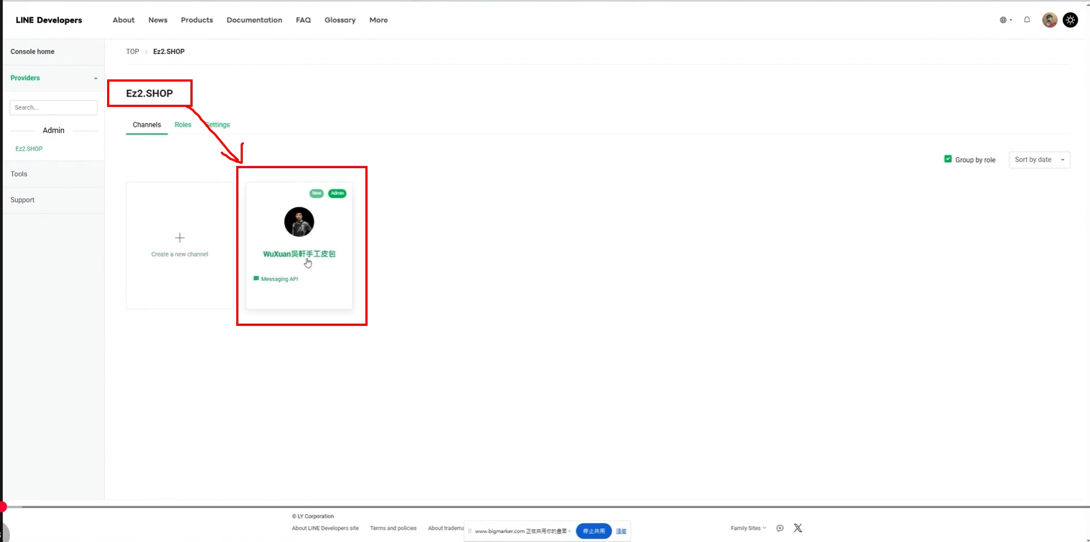Open the Glossary page

pos(340,20)
